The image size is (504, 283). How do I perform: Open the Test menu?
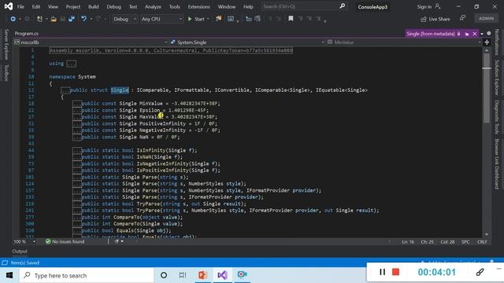tap(133, 7)
